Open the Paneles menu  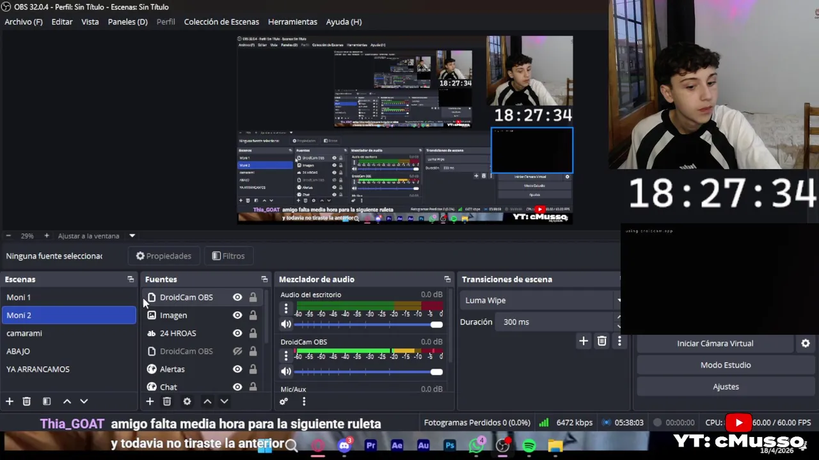click(127, 22)
